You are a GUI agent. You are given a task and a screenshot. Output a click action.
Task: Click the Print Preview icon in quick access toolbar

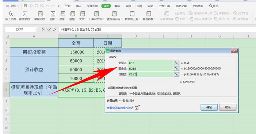pos(42,6)
